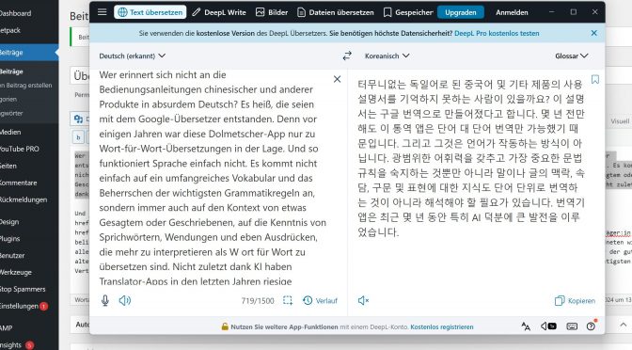Expand the Glossar dropdown
This screenshot has width=632, height=350.
coord(571,56)
